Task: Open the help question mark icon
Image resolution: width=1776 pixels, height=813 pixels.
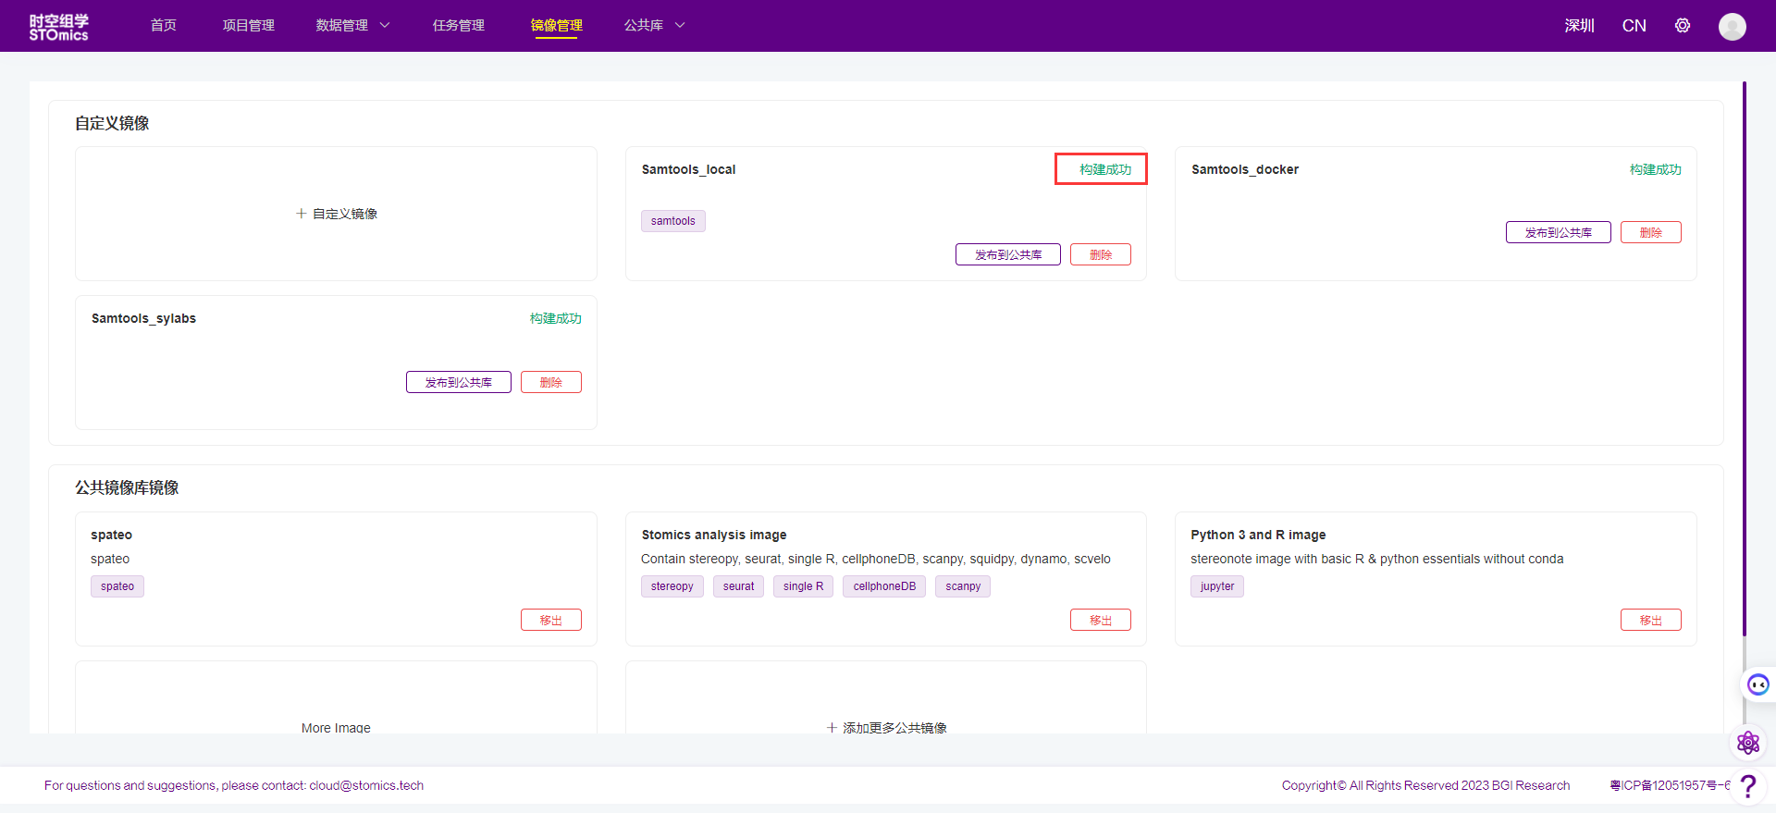Action: (1747, 786)
